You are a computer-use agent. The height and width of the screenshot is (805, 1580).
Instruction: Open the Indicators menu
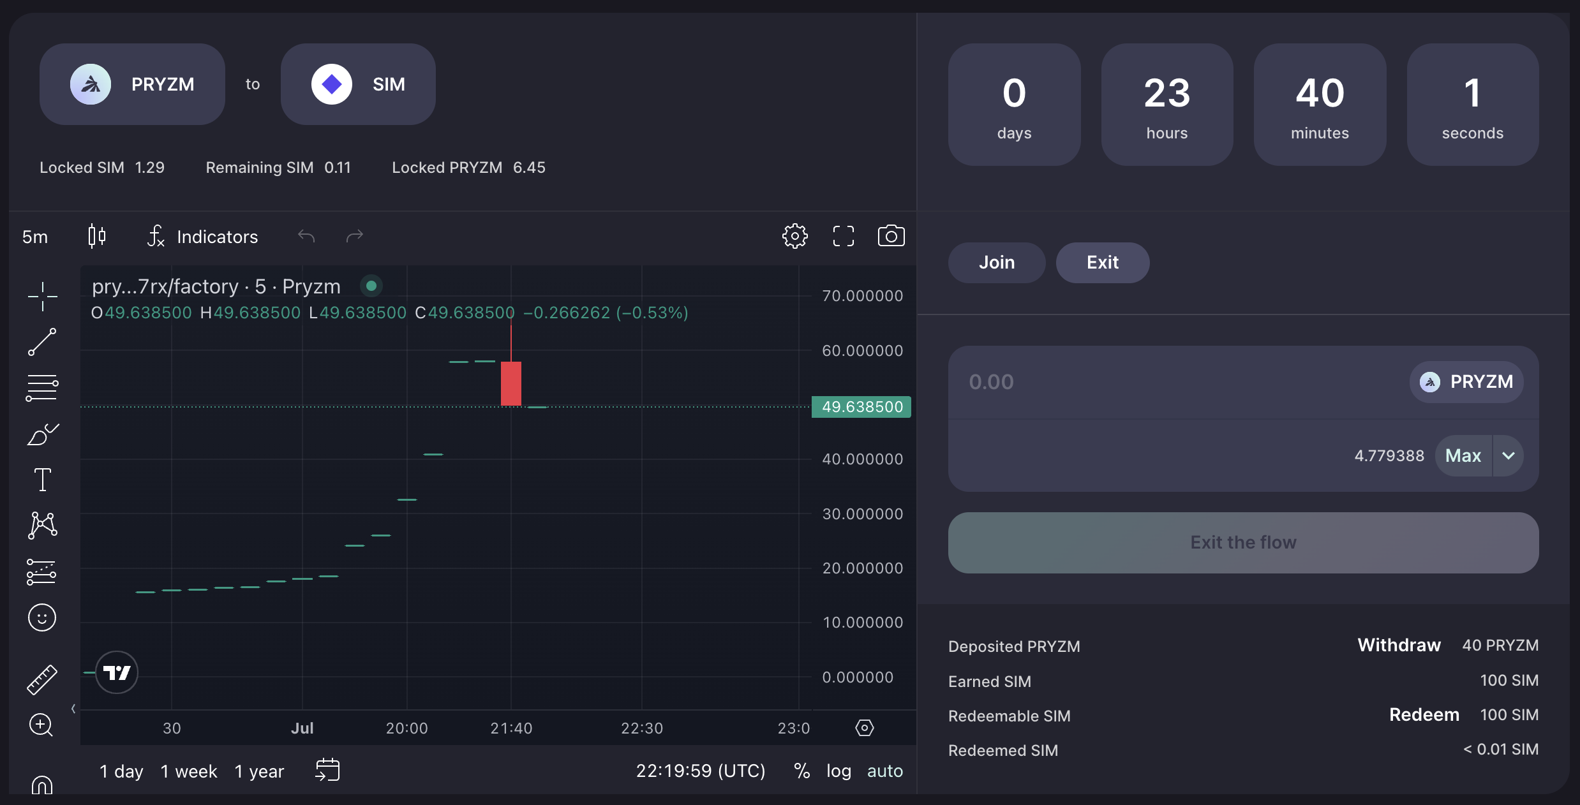pos(202,237)
